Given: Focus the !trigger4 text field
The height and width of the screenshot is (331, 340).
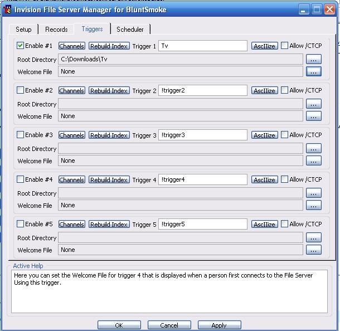Looking at the screenshot, I should (x=203, y=179).
